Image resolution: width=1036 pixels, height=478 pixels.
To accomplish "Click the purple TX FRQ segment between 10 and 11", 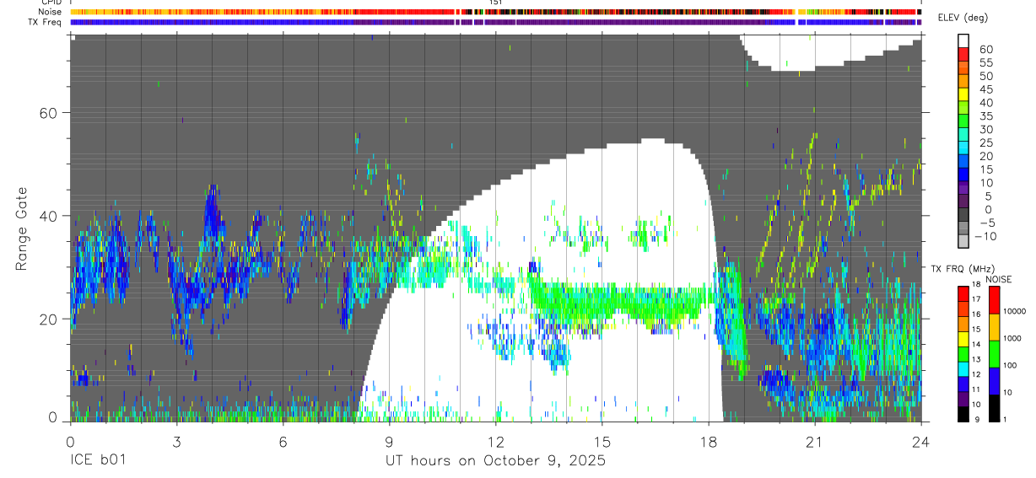I will 963,399.
